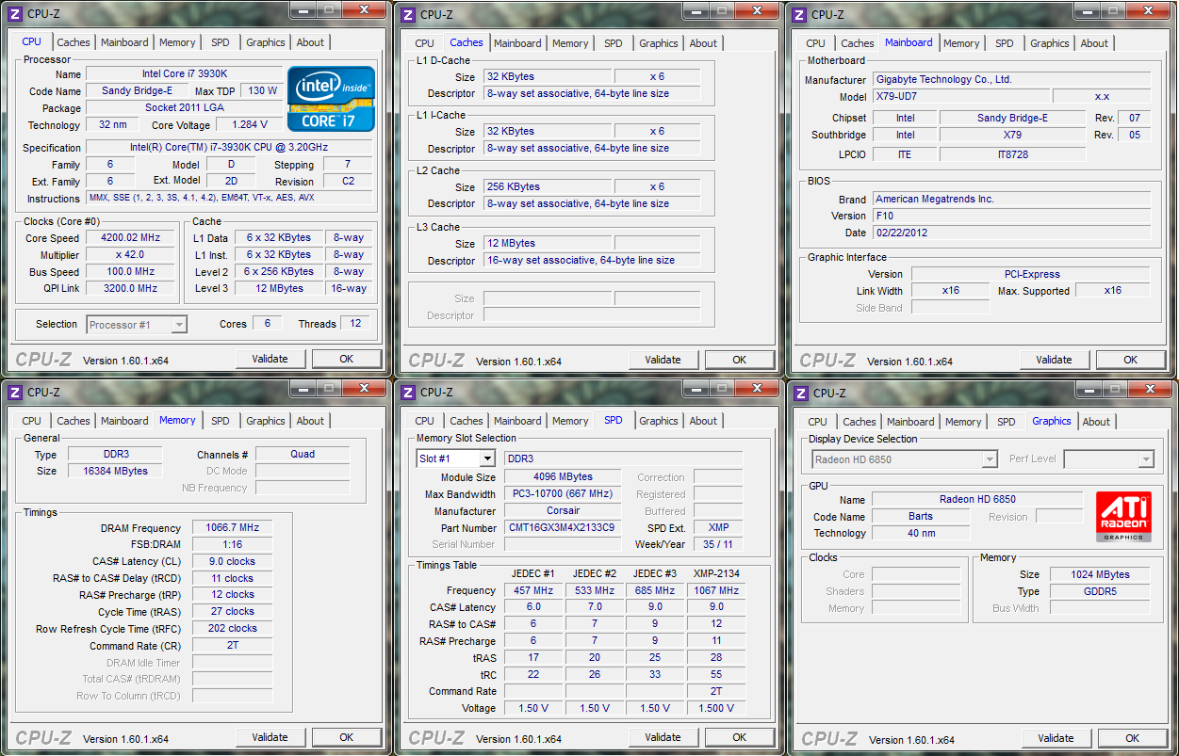Click the BIOS date 02/22/2012

coord(1011,233)
